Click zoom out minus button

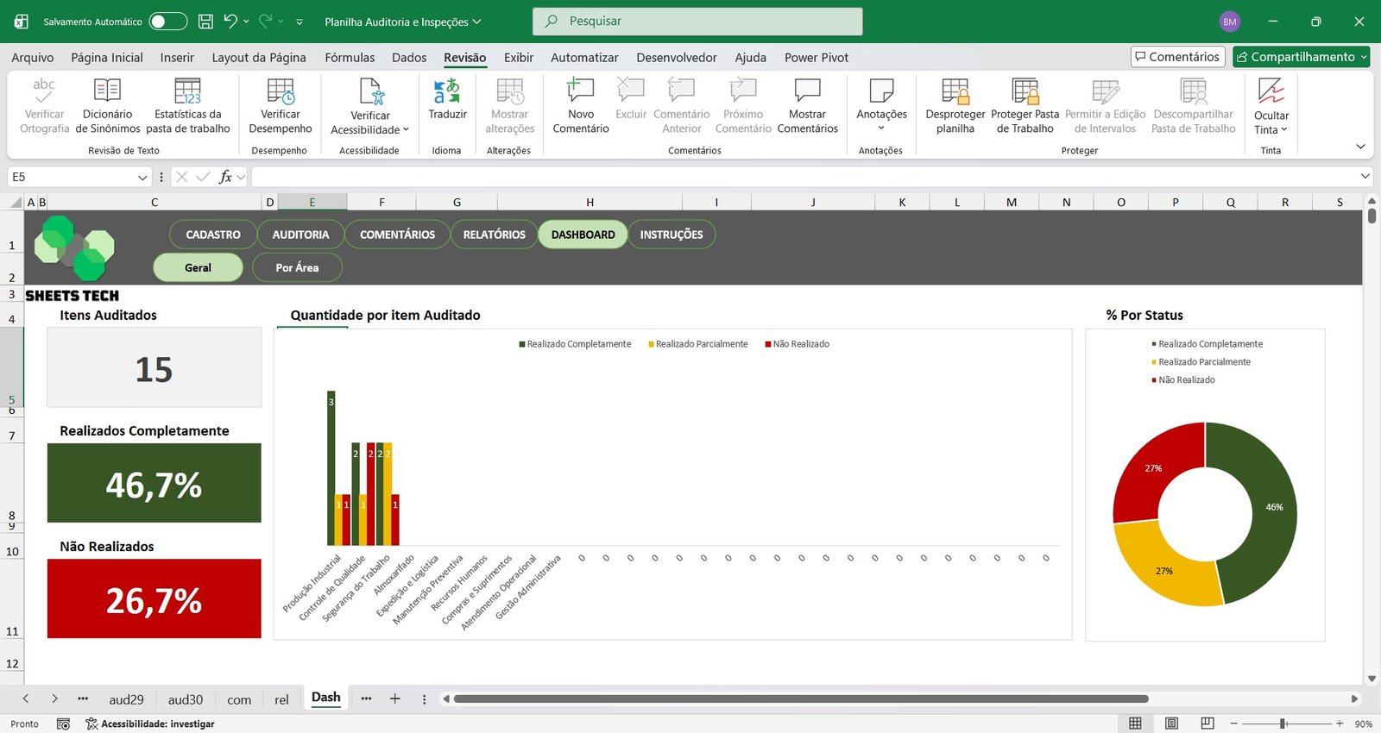(x=1234, y=724)
